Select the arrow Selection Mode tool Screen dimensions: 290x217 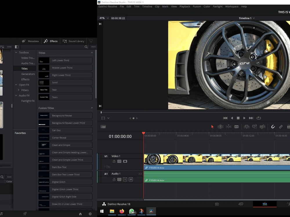(x=212, y=127)
